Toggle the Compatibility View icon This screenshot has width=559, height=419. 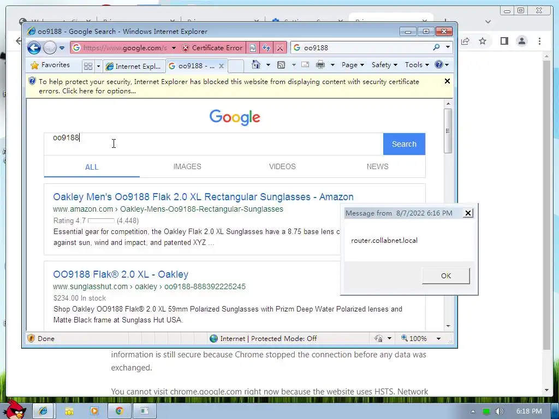coord(253,48)
